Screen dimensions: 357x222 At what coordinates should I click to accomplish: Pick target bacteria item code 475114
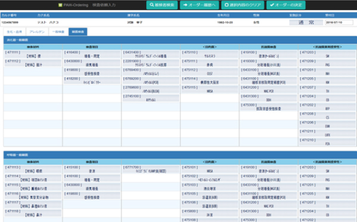(x=210, y=80)
